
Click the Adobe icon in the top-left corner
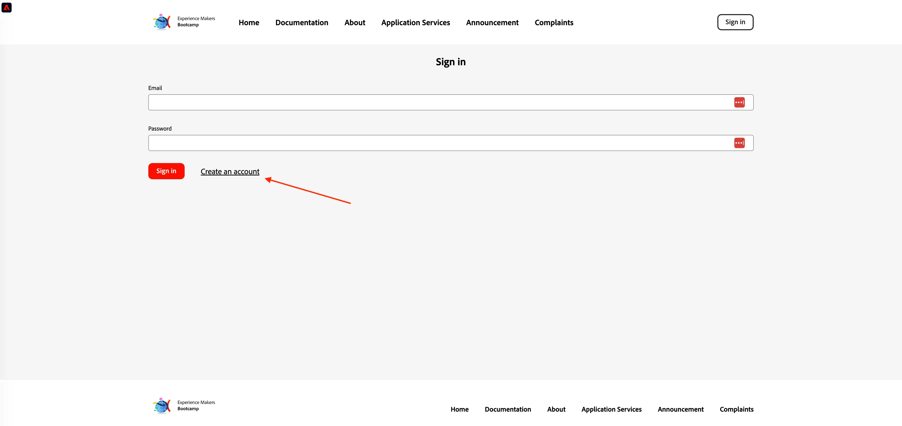(7, 7)
